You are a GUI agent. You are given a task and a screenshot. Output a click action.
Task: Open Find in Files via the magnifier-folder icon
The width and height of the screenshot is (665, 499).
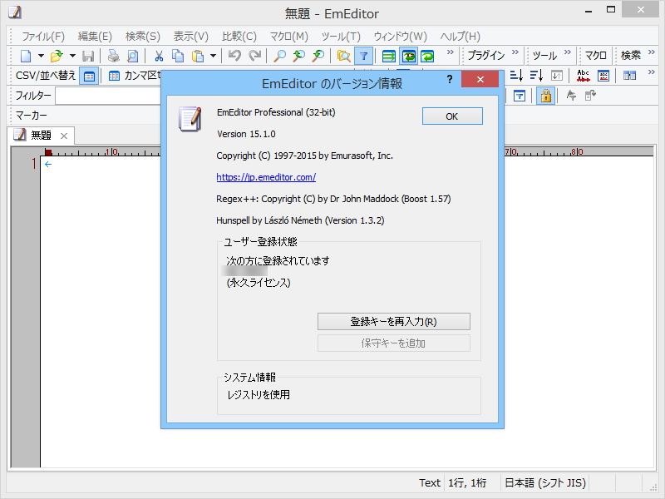(342, 56)
